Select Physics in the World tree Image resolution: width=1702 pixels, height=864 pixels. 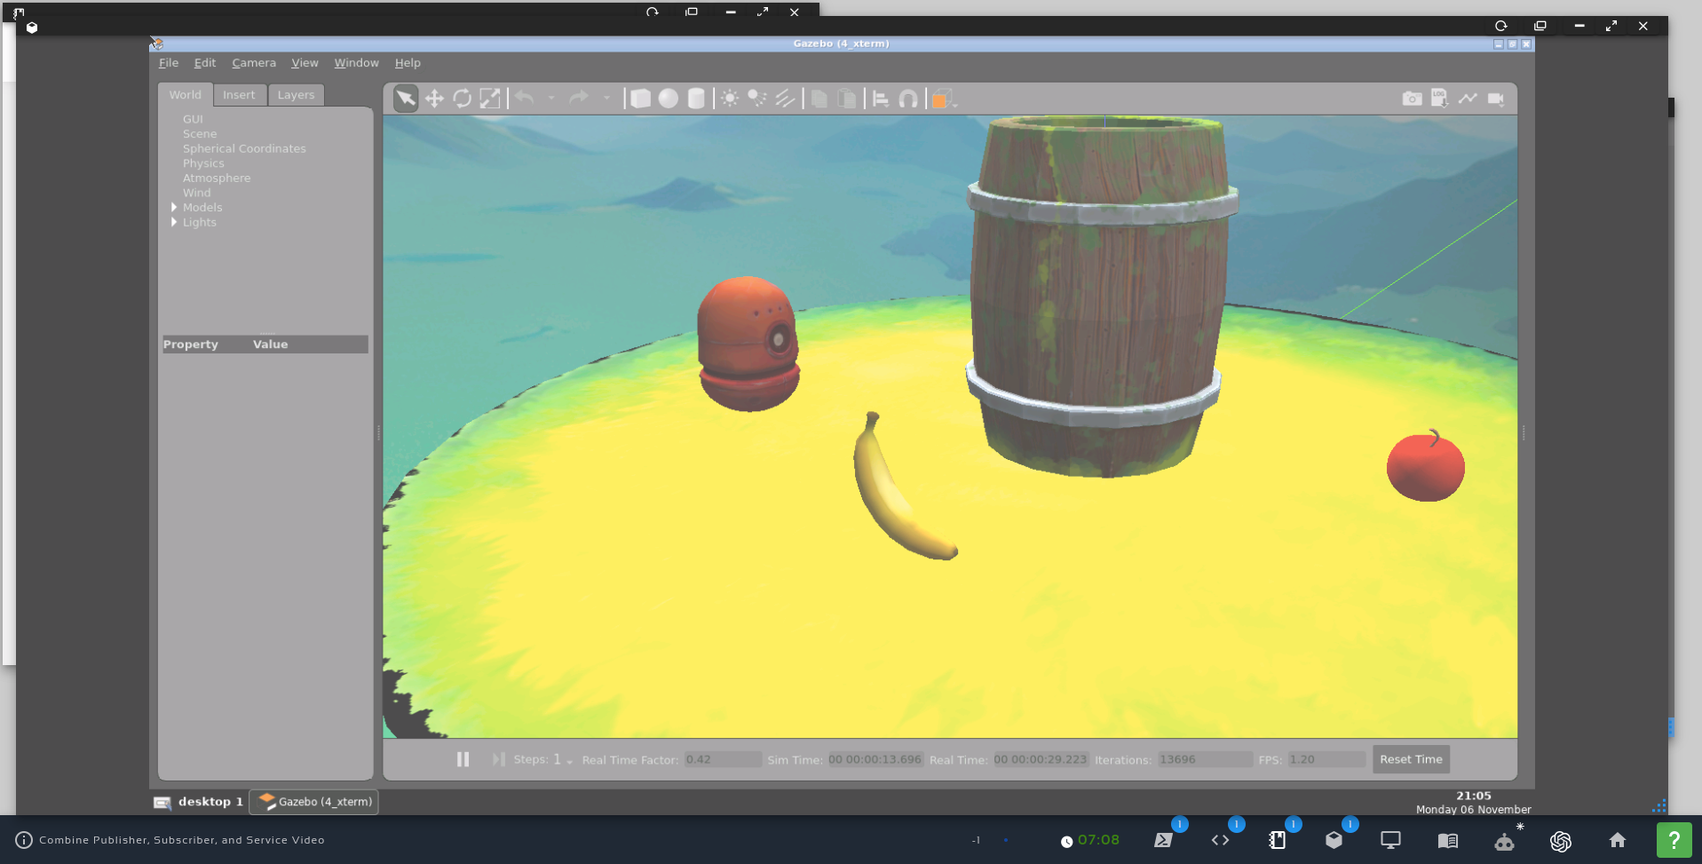(203, 163)
